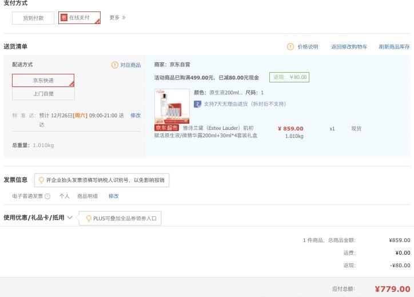Viewport: 414px width, 297px height.
Task: Click the invoice tip about 纳税人识别号
Action: click(x=102, y=180)
